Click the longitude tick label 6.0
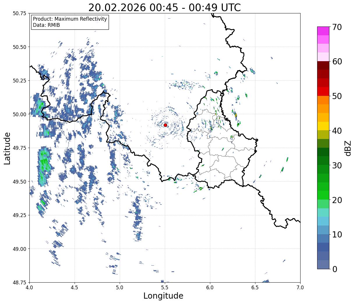The width and height of the screenshot is (355, 303). coord(210,288)
